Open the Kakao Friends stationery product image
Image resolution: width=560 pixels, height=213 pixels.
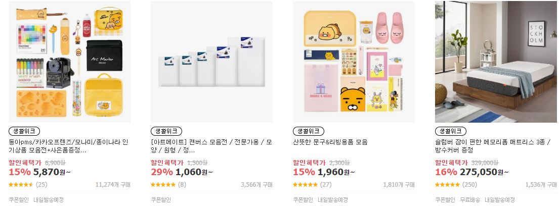(70, 62)
